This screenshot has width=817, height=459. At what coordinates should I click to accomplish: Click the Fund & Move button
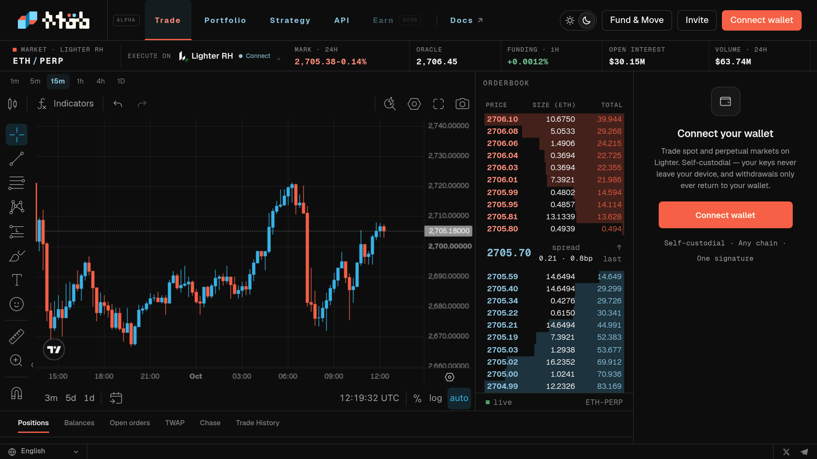click(637, 20)
